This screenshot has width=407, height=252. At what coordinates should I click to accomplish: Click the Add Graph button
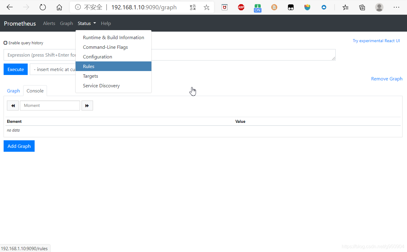(x=19, y=146)
